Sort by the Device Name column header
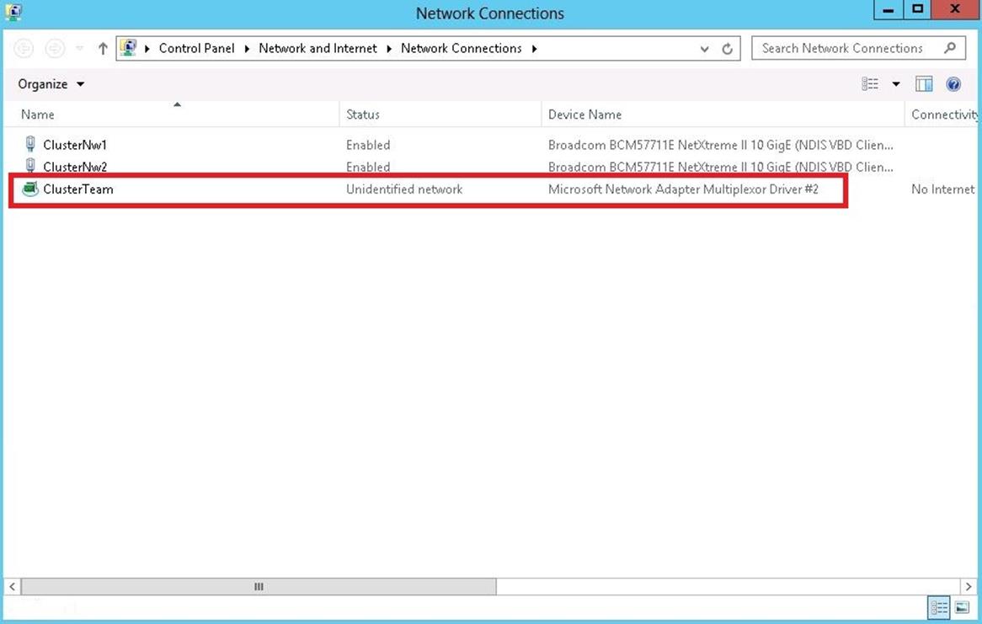 723,114
